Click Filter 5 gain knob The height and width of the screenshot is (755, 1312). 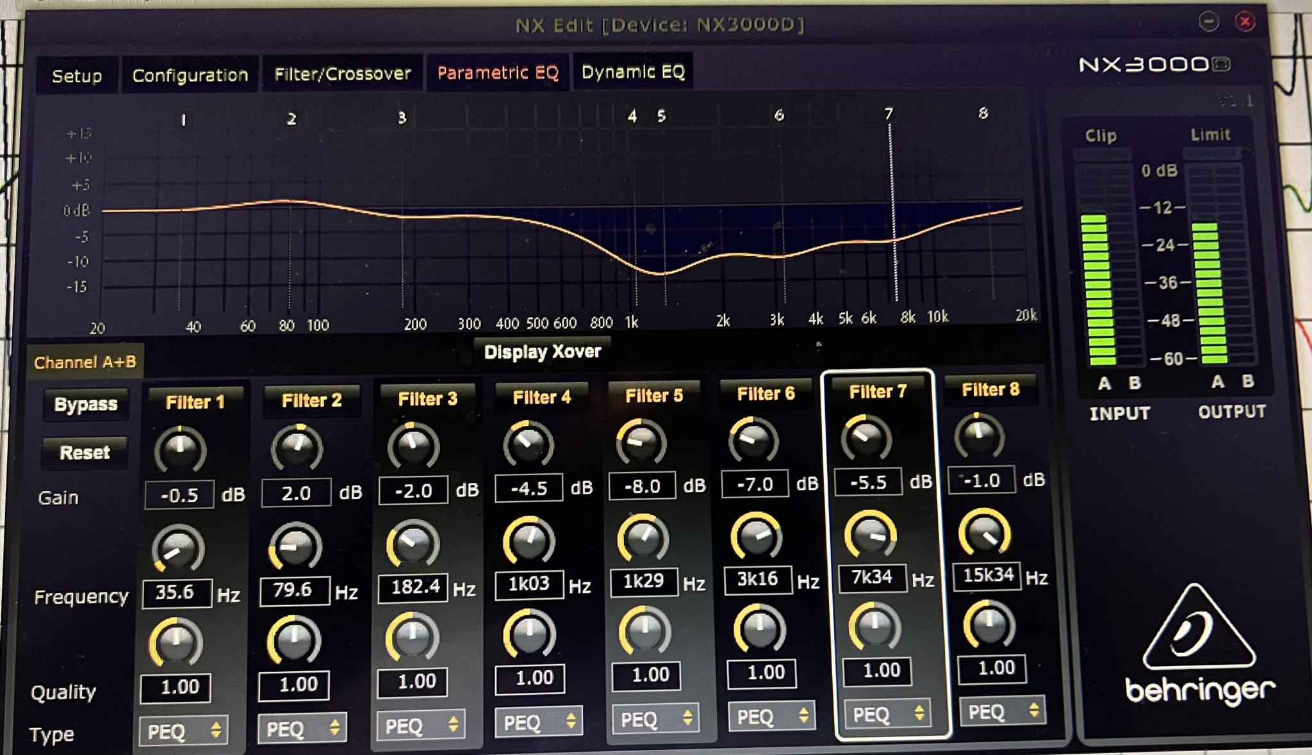coord(641,442)
